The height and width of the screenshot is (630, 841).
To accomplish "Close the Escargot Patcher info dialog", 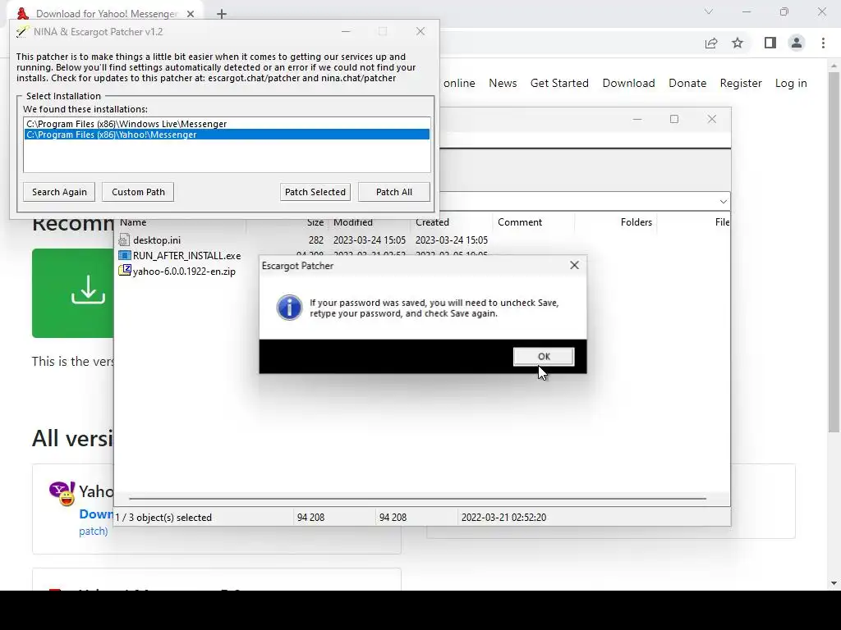I will point(574,265).
